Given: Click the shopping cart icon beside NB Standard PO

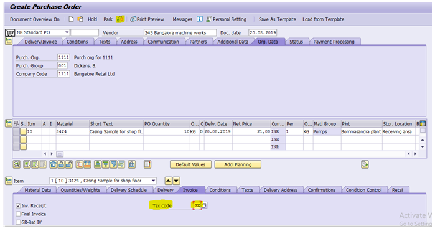Looking at the screenshot, I should coord(10,33).
